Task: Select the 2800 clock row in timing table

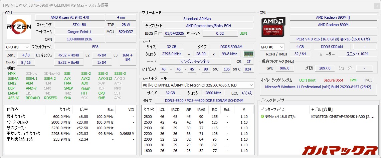Action: (197, 117)
